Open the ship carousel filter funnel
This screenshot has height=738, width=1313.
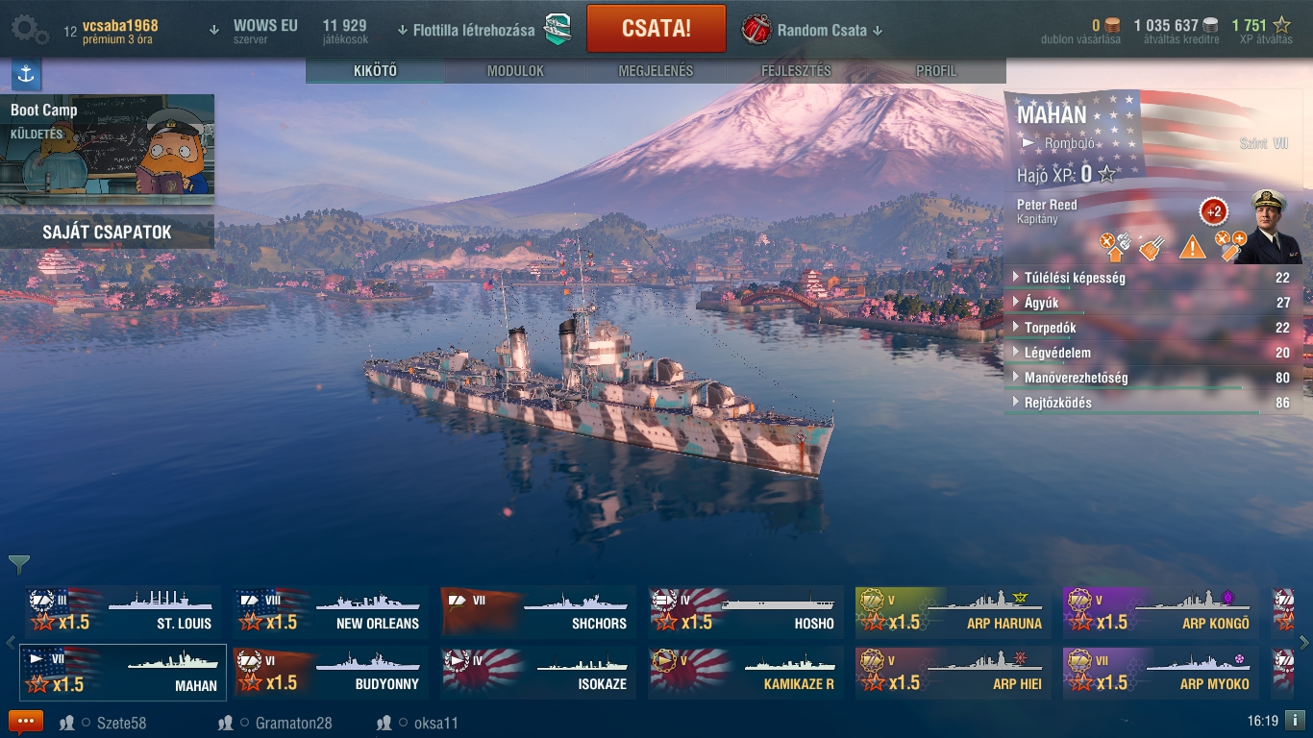(x=19, y=564)
